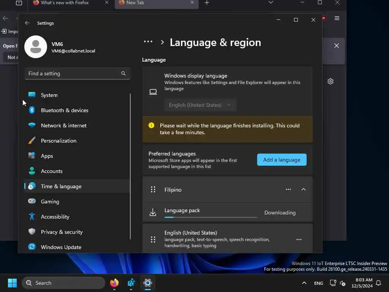
Task: Open Firefox from the taskbar
Action: pyautogui.click(x=114, y=283)
